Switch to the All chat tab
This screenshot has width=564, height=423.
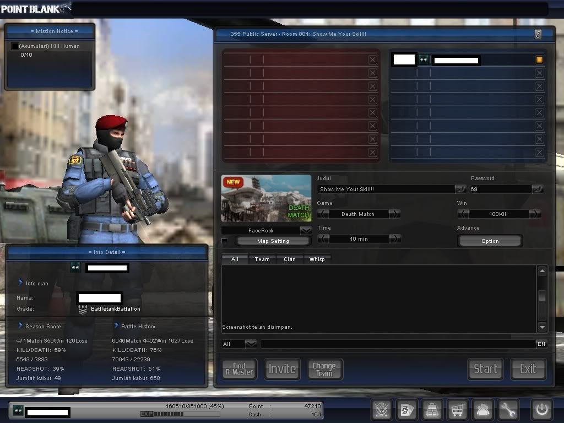point(235,259)
